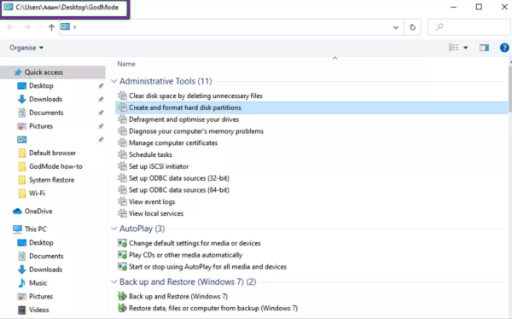Open Pictures under Quick access

point(41,126)
